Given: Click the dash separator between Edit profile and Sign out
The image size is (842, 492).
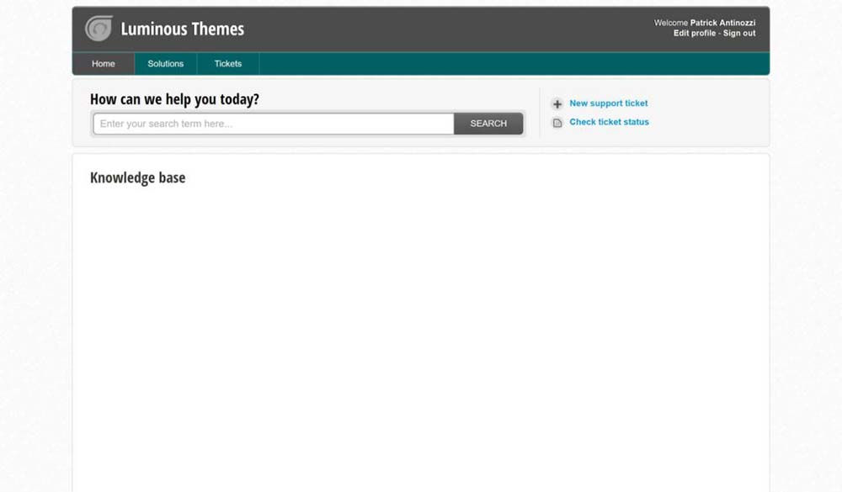Looking at the screenshot, I should (x=720, y=34).
